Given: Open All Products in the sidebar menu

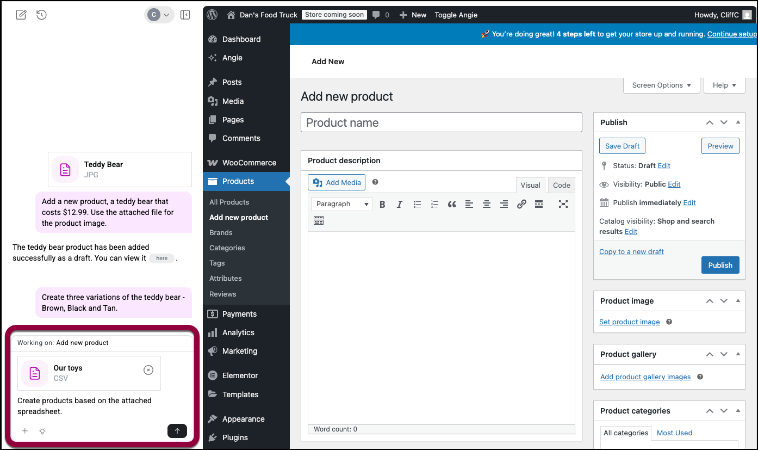Looking at the screenshot, I should [x=229, y=202].
